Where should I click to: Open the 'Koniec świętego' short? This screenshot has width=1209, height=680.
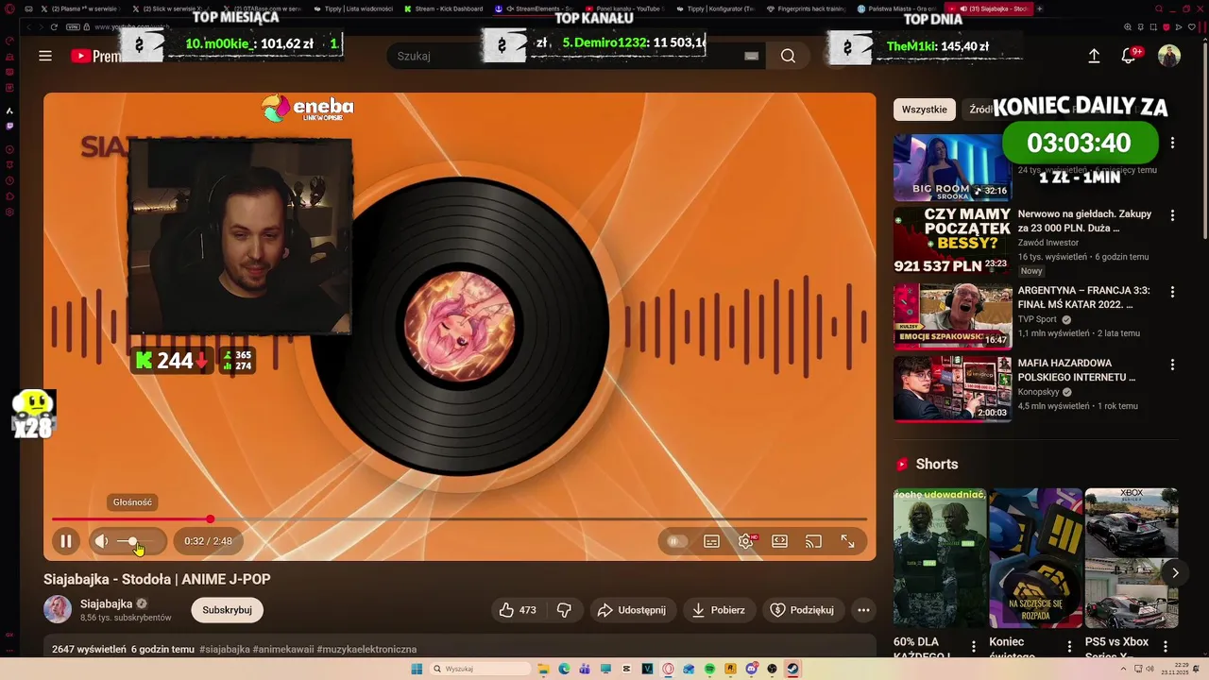[1036, 558]
